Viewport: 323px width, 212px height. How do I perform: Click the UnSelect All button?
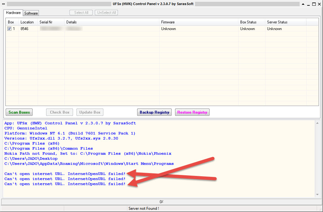[x=106, y=13]
